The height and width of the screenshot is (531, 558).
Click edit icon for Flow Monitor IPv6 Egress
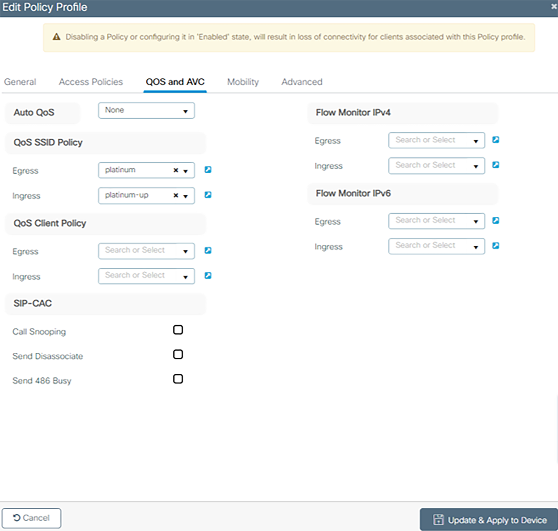495,220
